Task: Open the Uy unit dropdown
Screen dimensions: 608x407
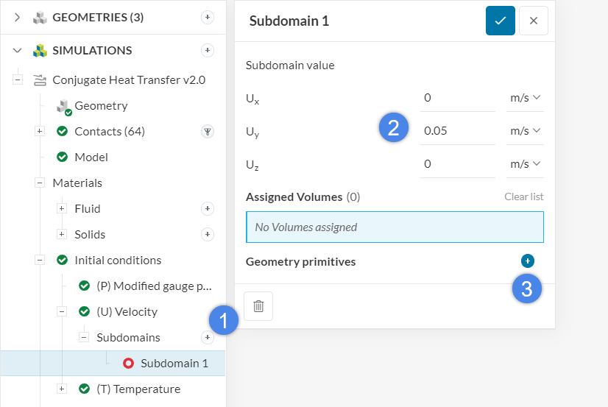Action: click(x=526, y=130)
